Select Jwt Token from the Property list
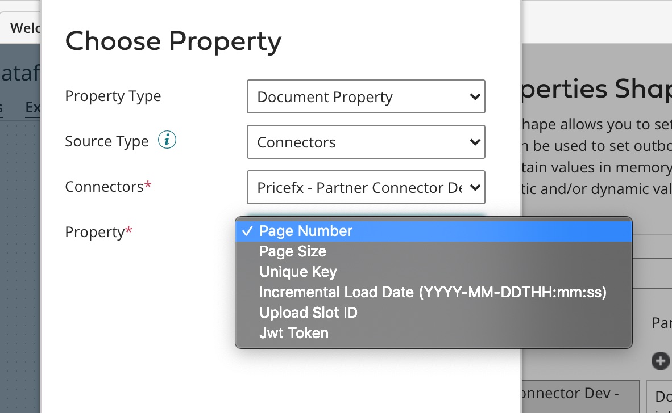Viewport: 672px width, 413px height. 293,333
